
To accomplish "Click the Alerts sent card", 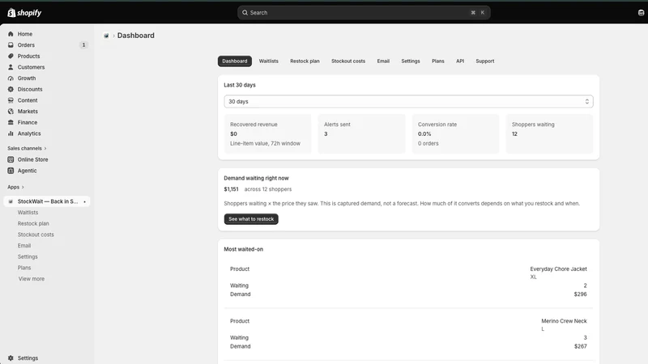I will pyautogui.click(x=361, y=133).
